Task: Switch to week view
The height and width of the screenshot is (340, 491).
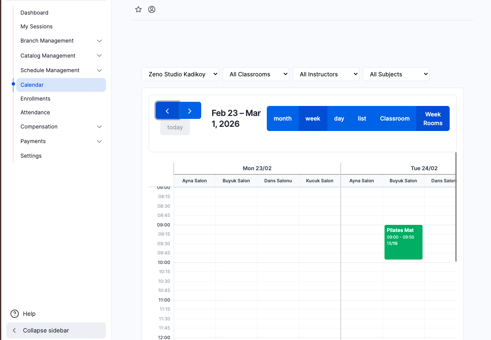Action: click(x=313, y=118)
